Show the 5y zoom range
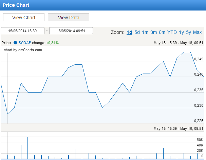The height and width of the screenshot is (160, 206). click(x=189, y=32)
